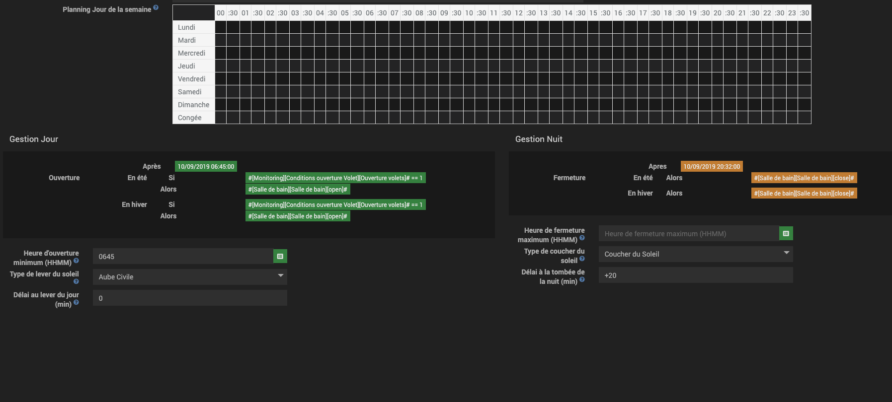This screenshot has width=892, height=402.
Task: Click the 23 hour column header
Action: [792, 13]
